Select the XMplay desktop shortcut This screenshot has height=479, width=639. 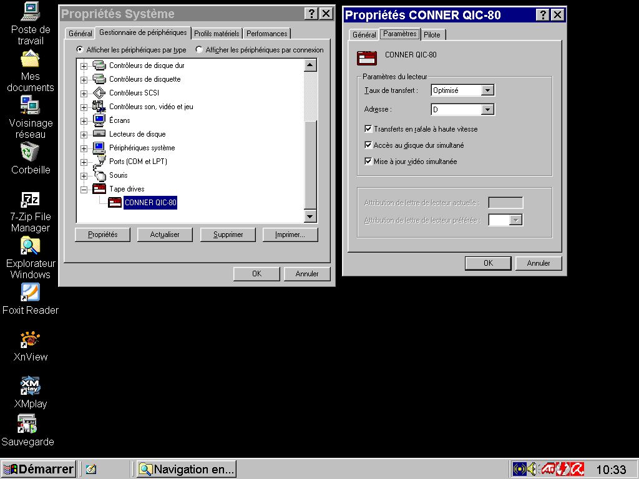coord(31,385)
